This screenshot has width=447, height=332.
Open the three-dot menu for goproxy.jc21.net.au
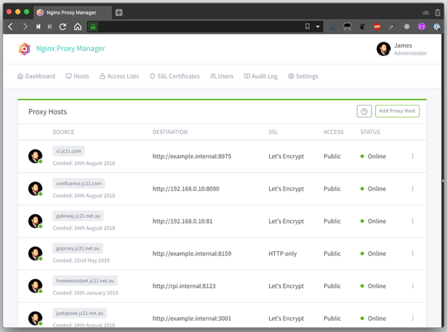(413, 254)
